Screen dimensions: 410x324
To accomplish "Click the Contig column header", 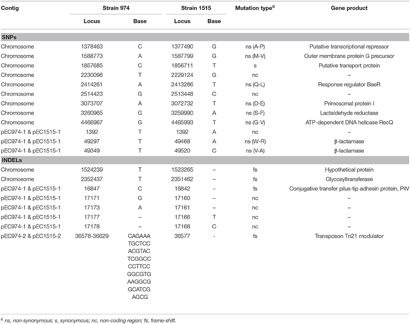I will pyautogui.click(x=10, y=8).
